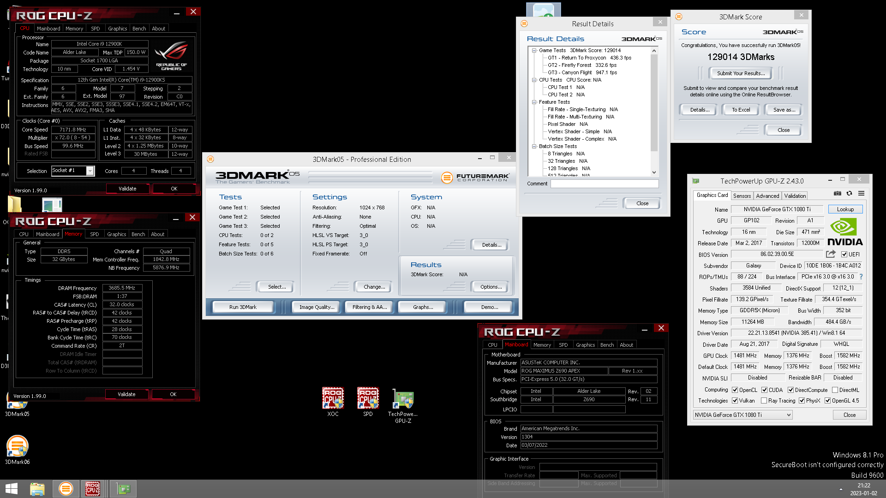Toggle the Ray Tracing checkbox
The height and width of the screenshot is (498, 886).
coord(764,401)
